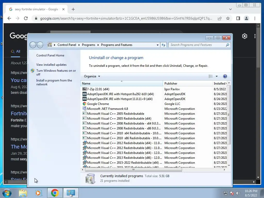
Task: Open a new Chrome tab
Action: 73,9
